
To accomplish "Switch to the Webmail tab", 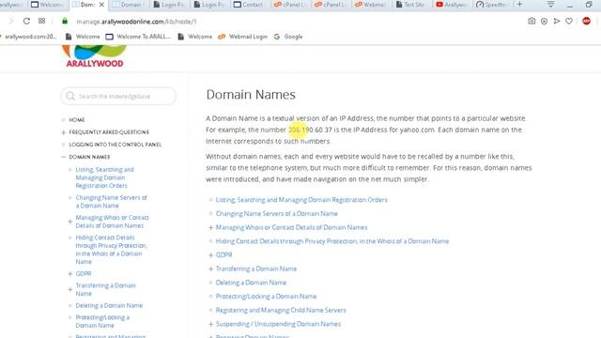I will pyautogui.click(x=370, y=5).
